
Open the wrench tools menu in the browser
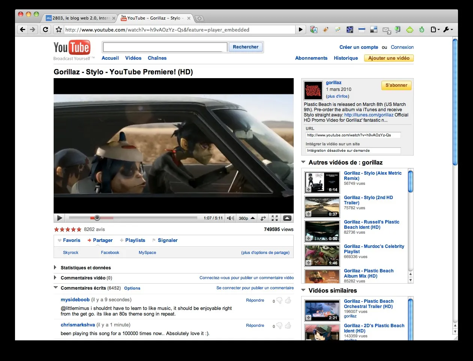pyautogui.click(x=448, y=30)
